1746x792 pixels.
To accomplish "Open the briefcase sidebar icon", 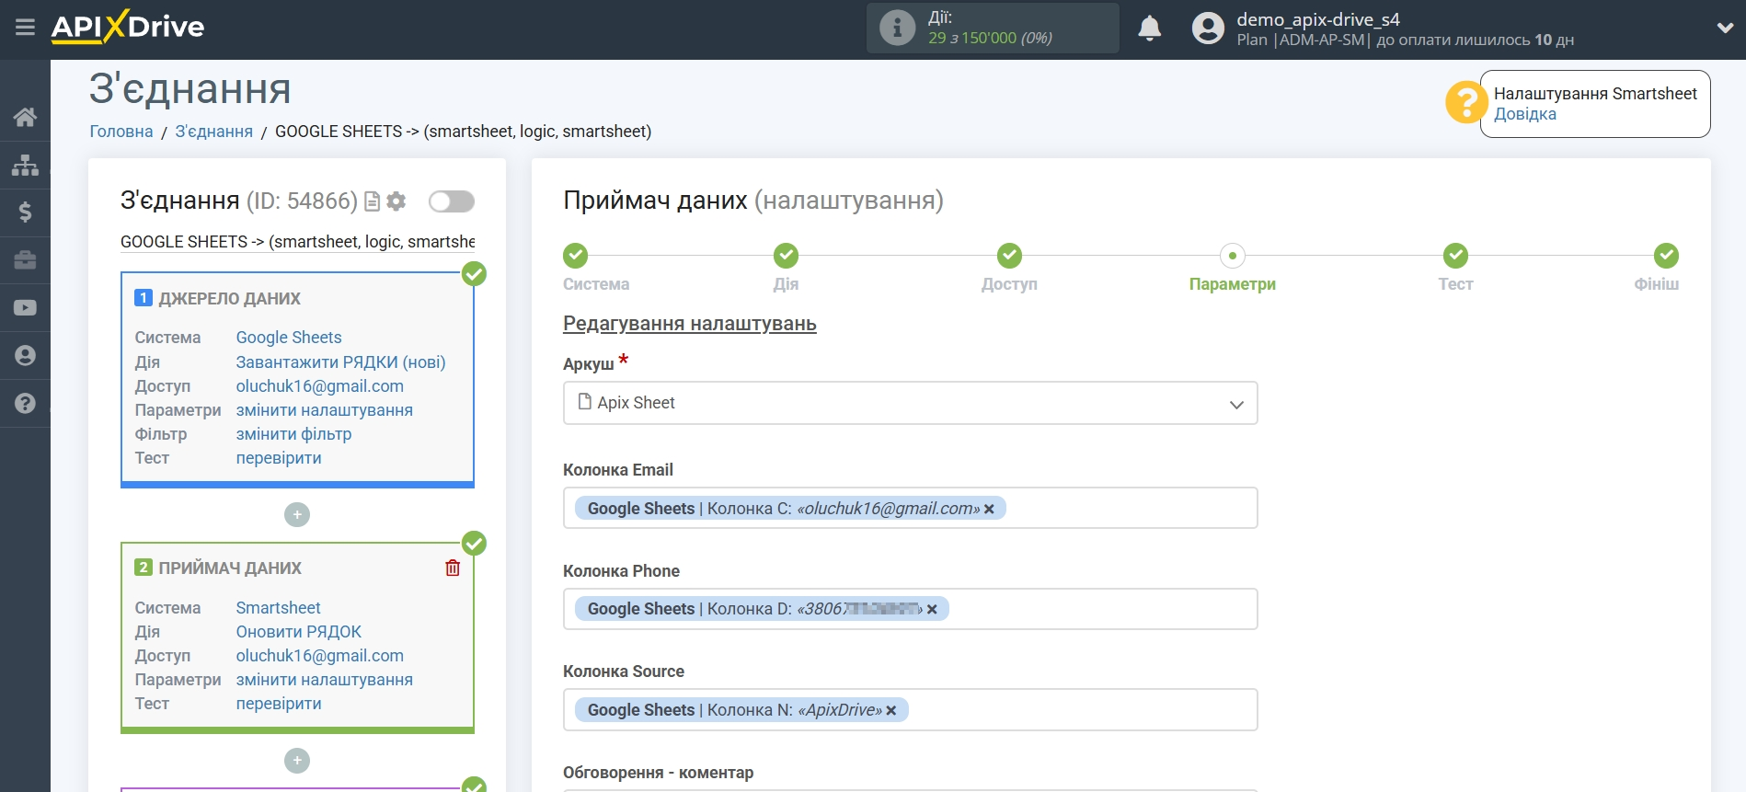I will pos(25,260).
